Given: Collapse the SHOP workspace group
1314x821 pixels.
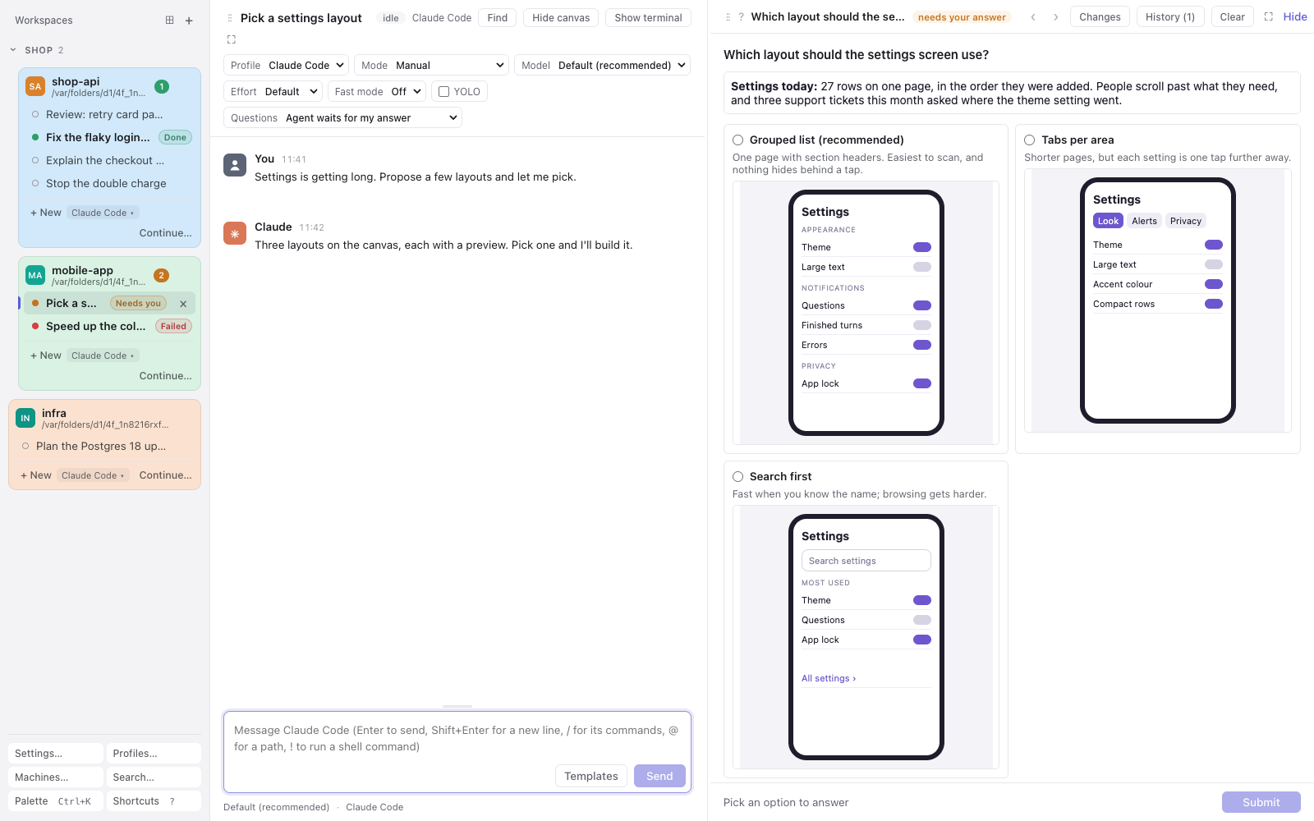Looking at the screenshot, I should click(13, 50).
